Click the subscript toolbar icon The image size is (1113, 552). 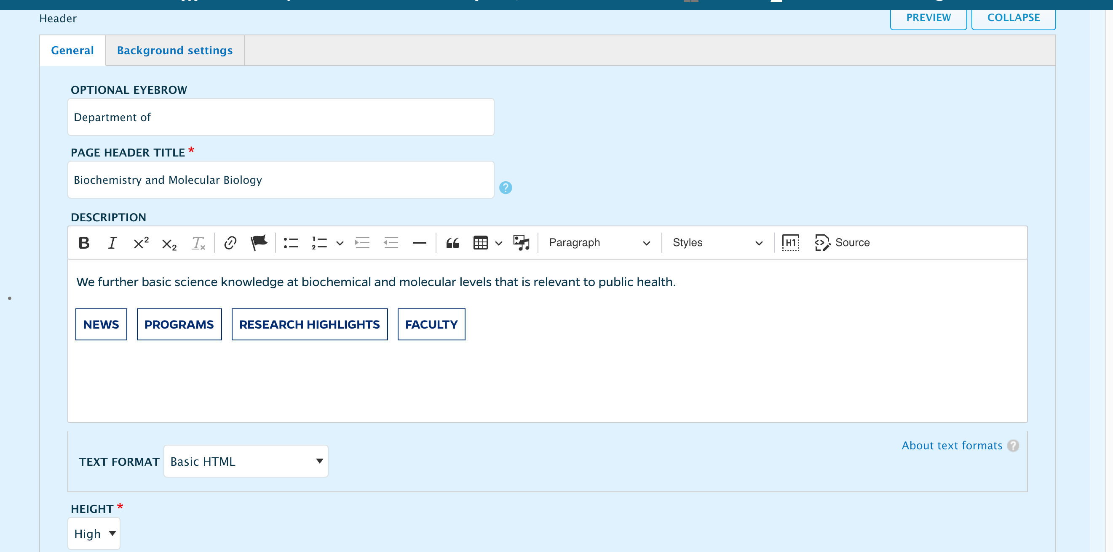point(169,244)
